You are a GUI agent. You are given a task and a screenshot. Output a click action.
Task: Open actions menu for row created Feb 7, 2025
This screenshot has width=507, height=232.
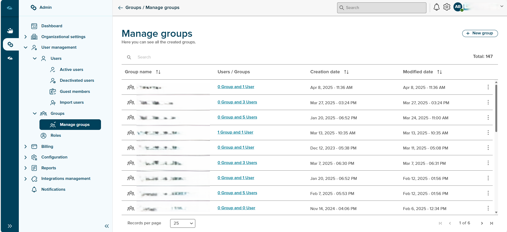click(488, 193)
